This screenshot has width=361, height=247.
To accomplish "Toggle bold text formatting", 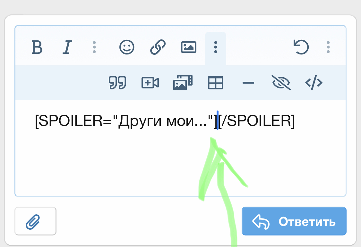I will coord(37,47).
